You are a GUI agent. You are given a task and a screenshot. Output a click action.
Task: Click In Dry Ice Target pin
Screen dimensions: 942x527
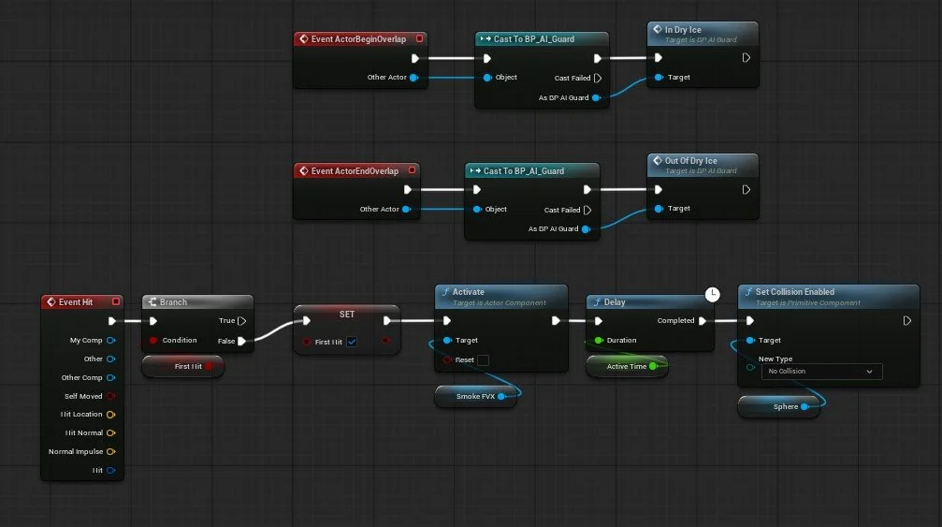pos(659,77)
